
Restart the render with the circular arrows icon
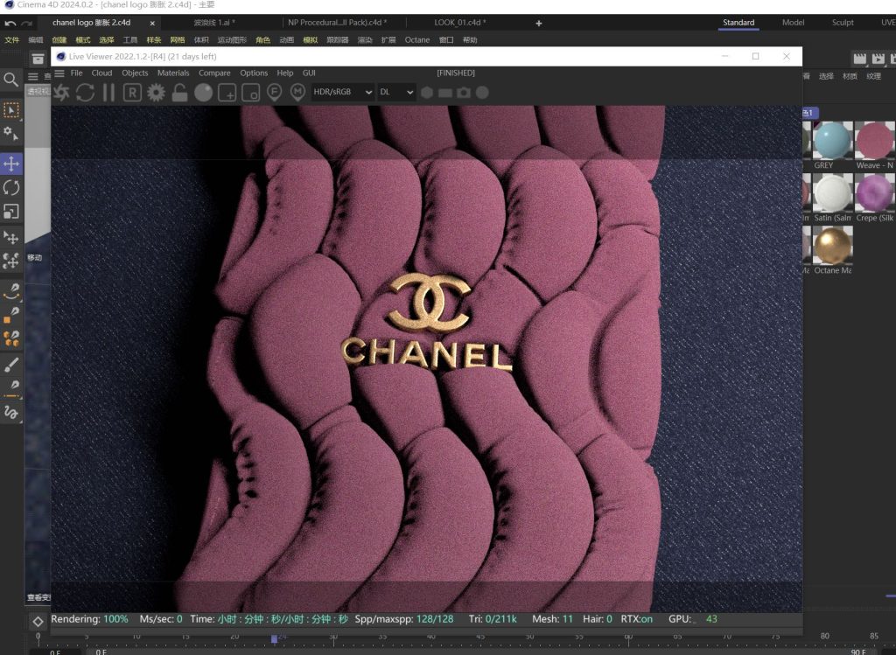click(85, 93)
